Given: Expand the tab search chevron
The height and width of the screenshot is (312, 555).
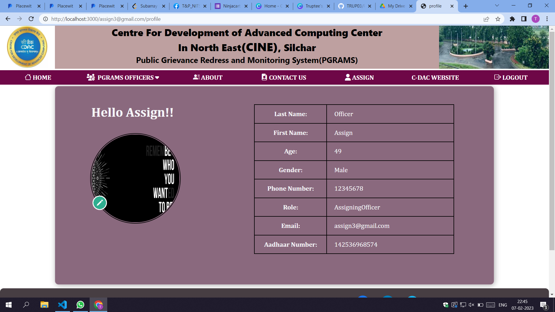Looking at the screenshot, I should coord(497,6).
